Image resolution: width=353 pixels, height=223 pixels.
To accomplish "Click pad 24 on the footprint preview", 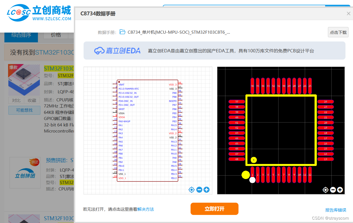I will (325, 102).
